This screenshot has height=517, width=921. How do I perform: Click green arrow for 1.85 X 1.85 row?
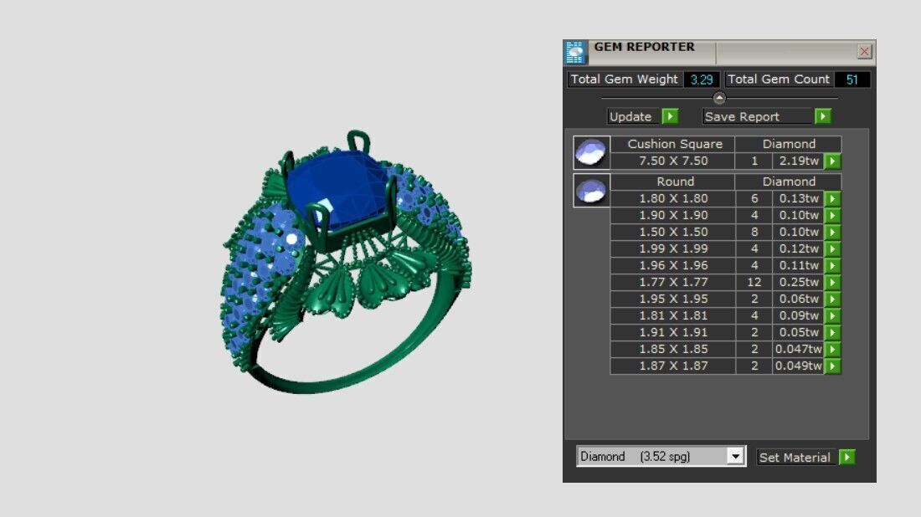pyautogui.click(x=832, y=349)
